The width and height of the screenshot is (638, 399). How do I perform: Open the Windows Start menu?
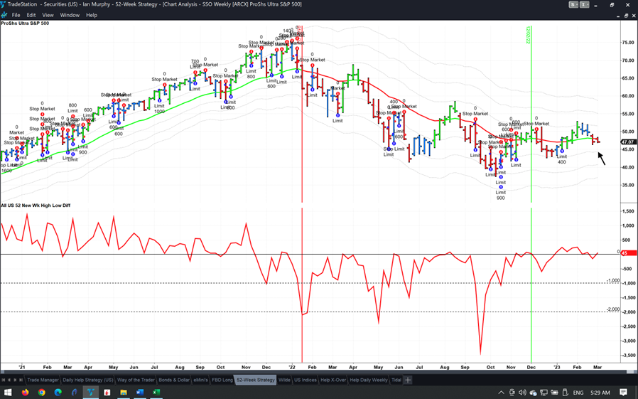pyautogui.click(x=8, y=393)
